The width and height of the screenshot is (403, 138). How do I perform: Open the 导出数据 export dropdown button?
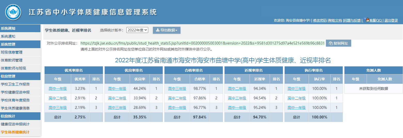[167, 30]
